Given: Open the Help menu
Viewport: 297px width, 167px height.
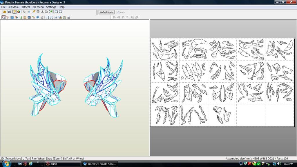Looking at the screenshot, I should (x=61, y=7).
